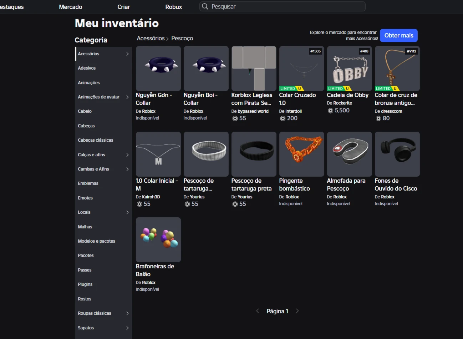Open creator link Rockerite
Image resolution: width=463 pixels, height=339 pixels.
tap(343, 103)
